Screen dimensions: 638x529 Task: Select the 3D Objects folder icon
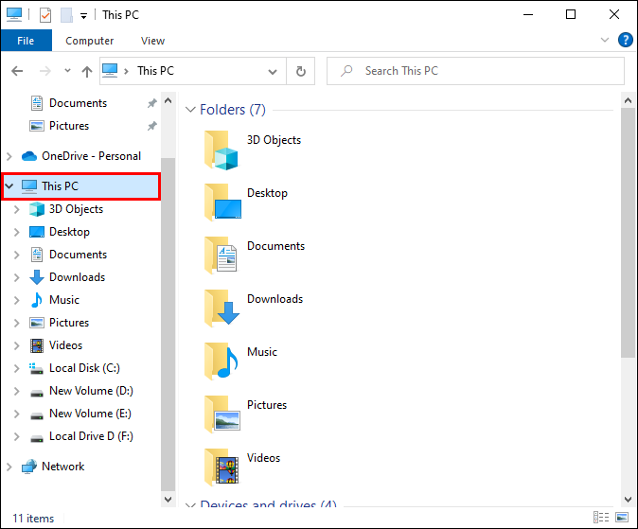click(x=222, y=150)
